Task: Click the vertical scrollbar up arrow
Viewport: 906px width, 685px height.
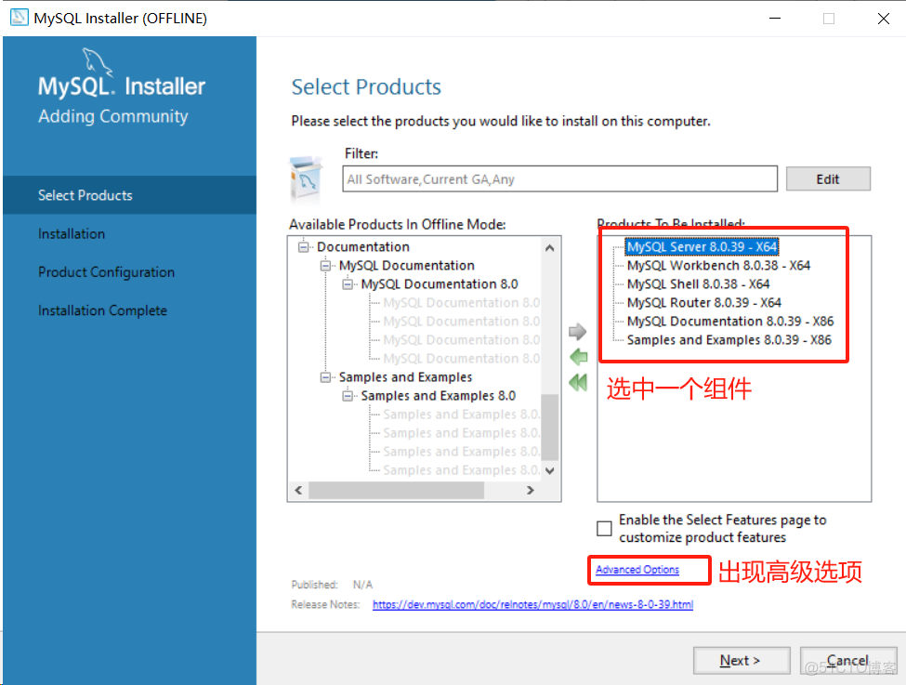Action: [550, 248]
